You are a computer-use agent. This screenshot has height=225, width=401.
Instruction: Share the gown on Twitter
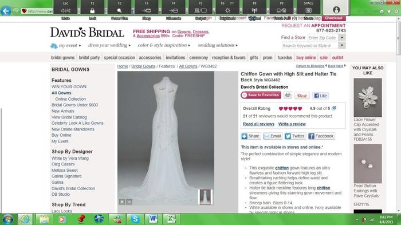click(x=294, y=136)
